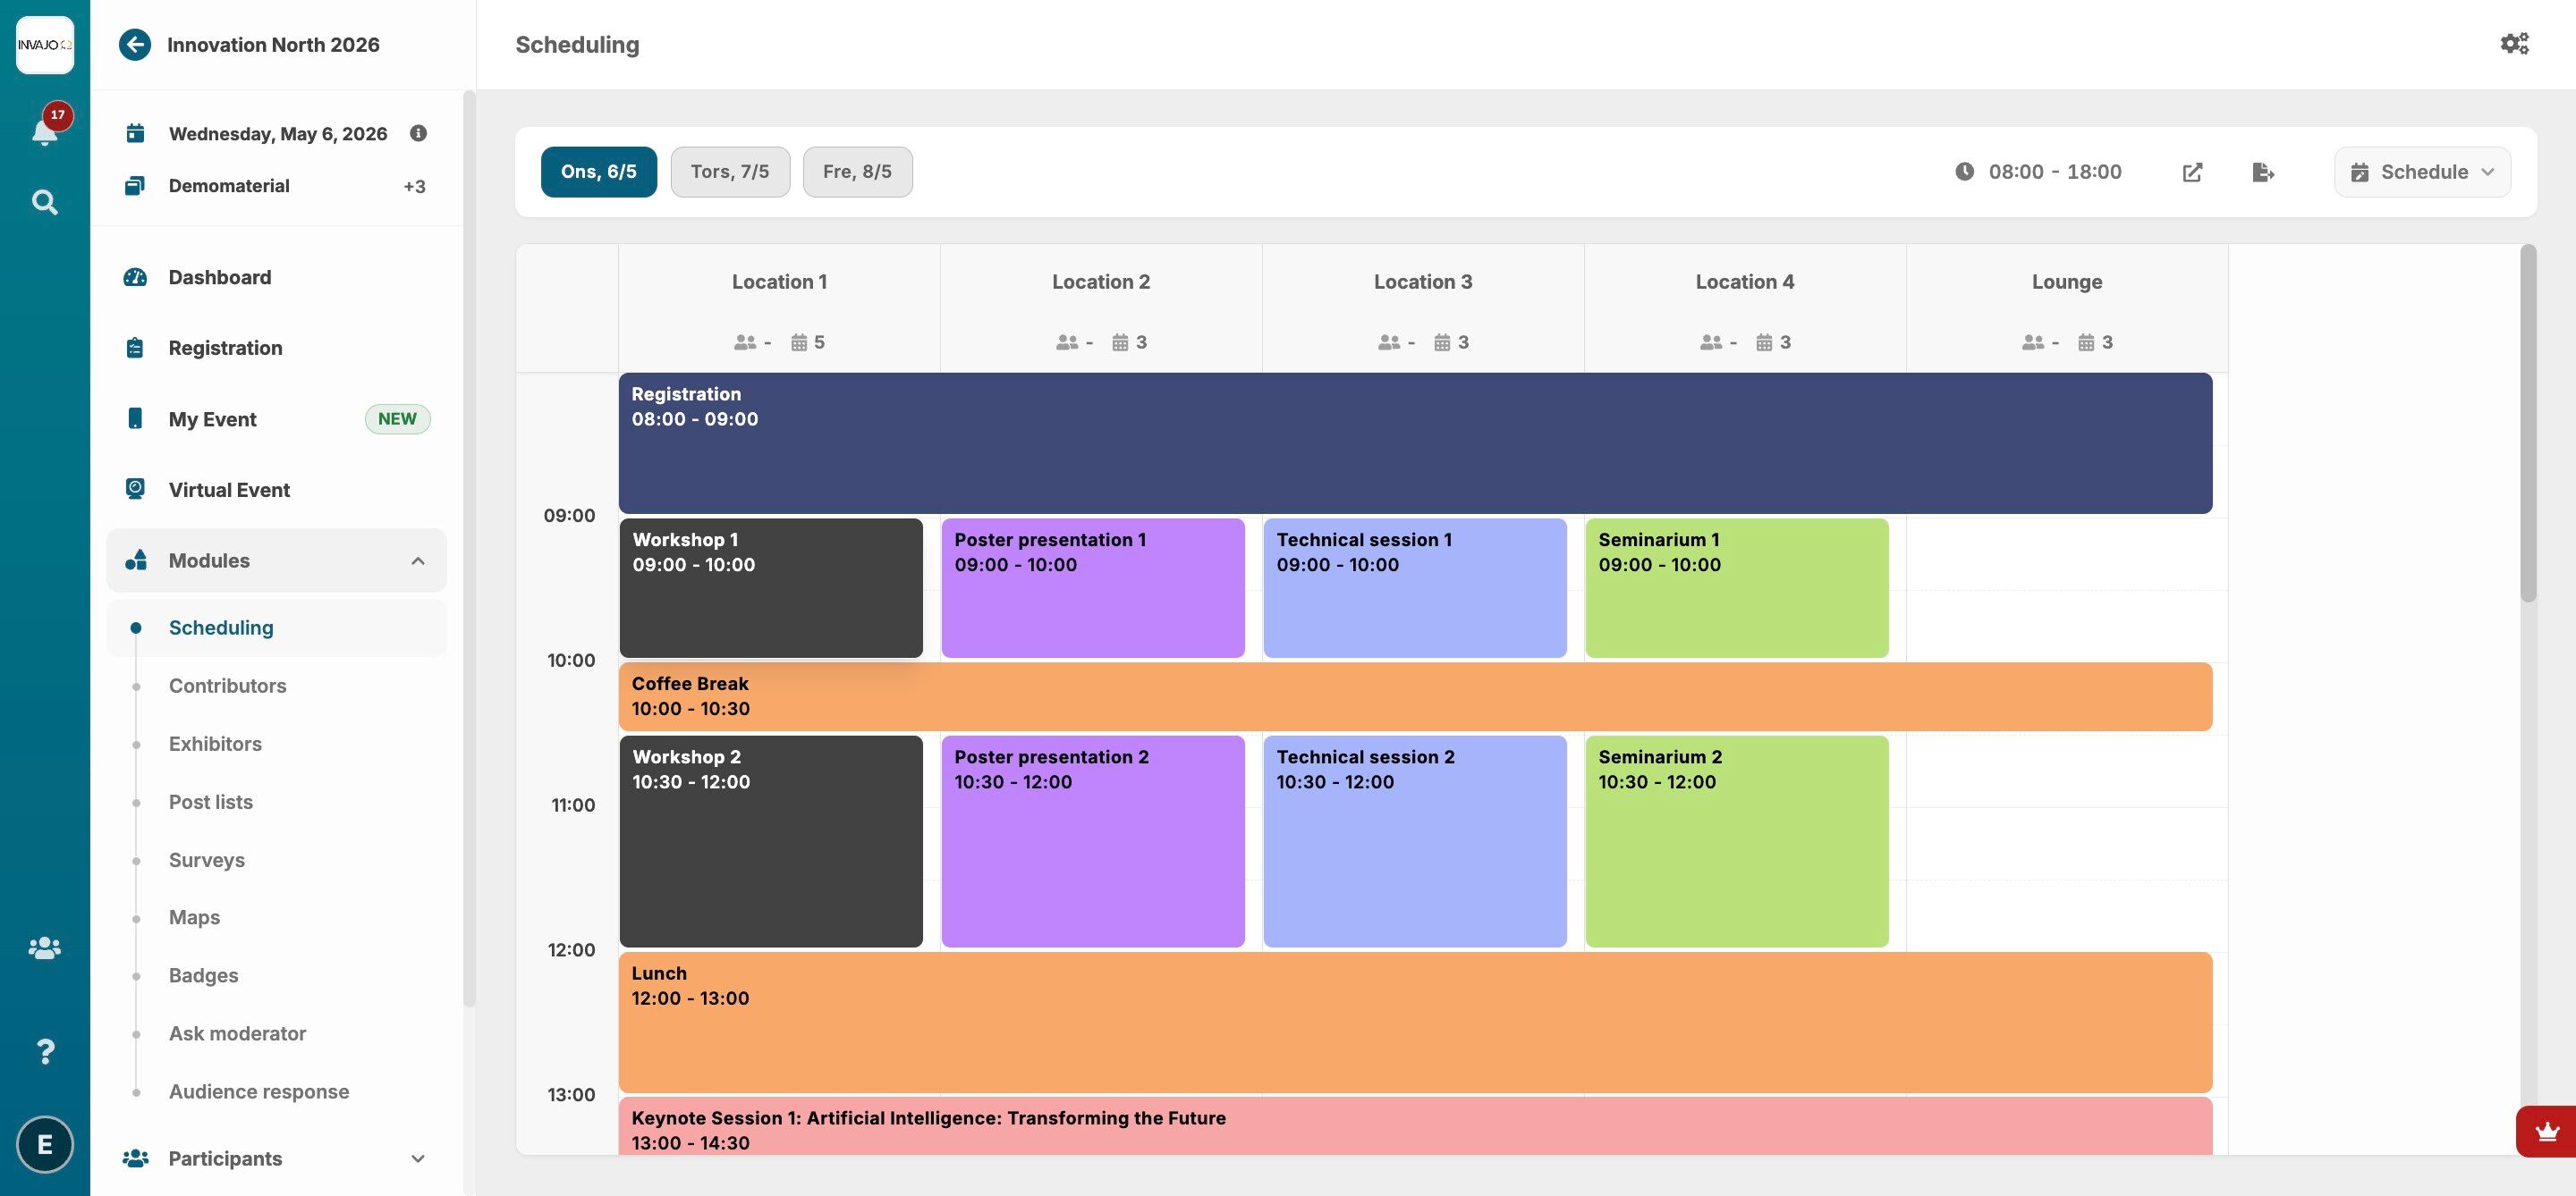Open Contributors in the sidebar
2576x1196 pixels.
click(x=227, y=686)
